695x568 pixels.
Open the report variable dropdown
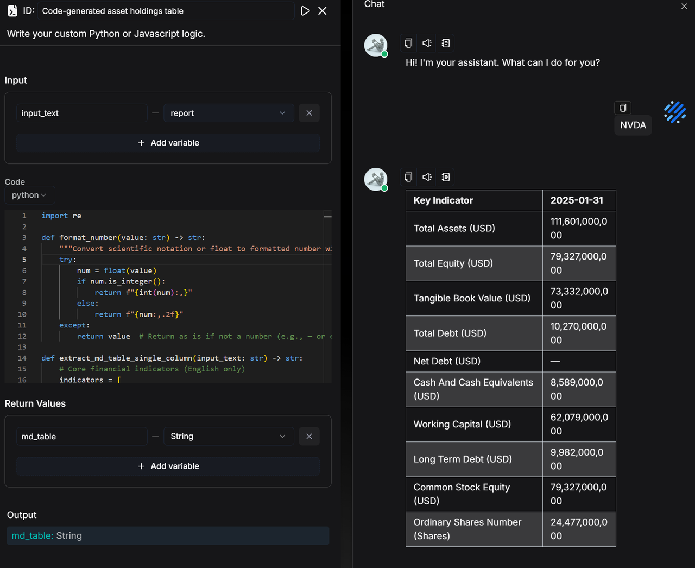(228, 113)
